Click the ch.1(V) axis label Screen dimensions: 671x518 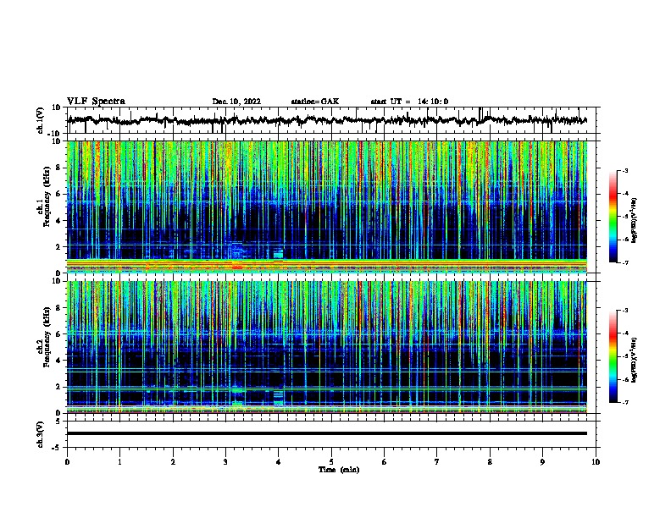tap(41, 120)
